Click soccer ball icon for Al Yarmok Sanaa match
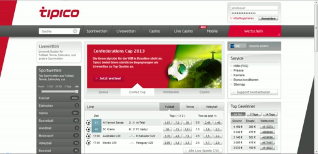Viewport: 318px width, 154px height. tap(88, 122)
